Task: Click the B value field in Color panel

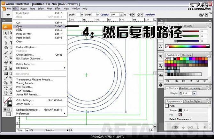Action: coord(204,41)
